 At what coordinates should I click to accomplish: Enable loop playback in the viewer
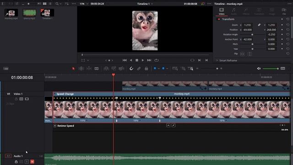click(157, 60)
